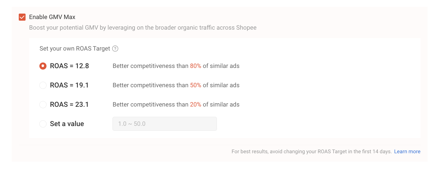Select the radio circle beside ROAS = 12.8

click(x=43, y=66)
